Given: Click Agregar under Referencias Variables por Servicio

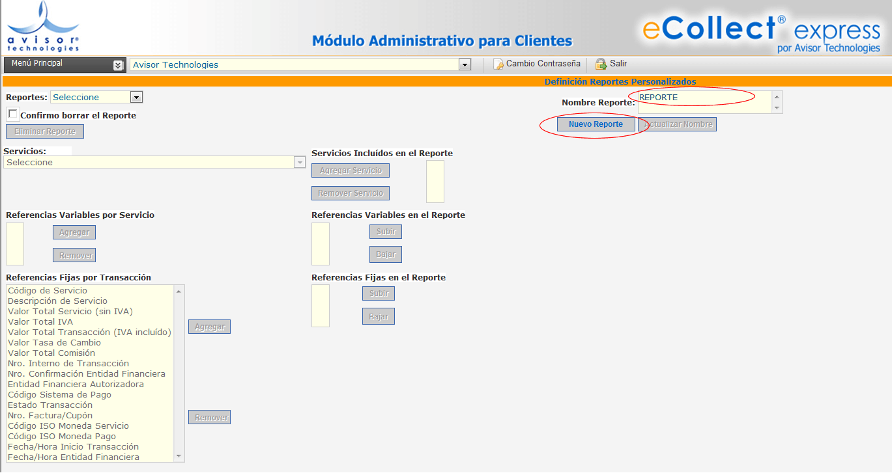Looking at the screenshot, I should [74, 232].
